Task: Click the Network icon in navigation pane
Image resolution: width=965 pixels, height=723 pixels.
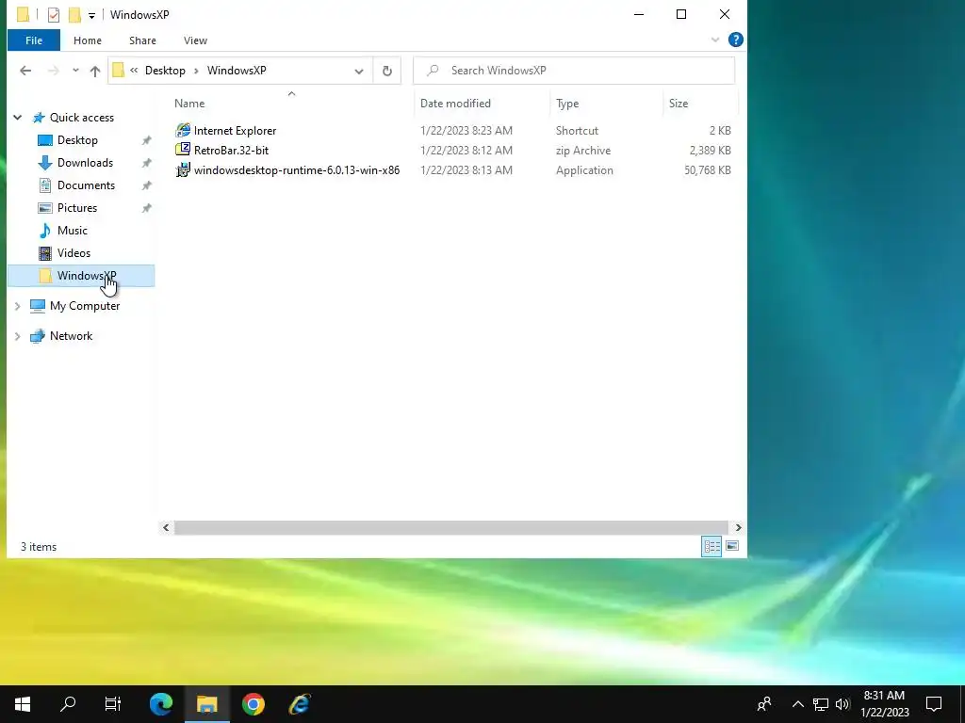Action: pos(38,336)
